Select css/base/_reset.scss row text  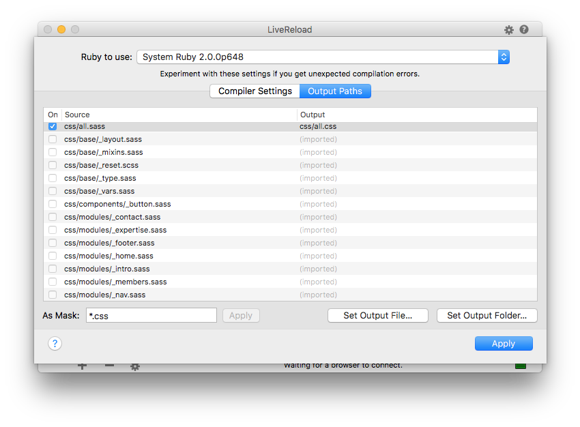click(101, 165)
